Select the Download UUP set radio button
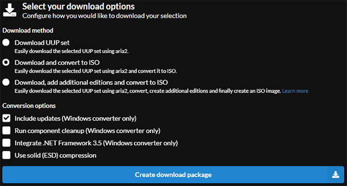The image size is (347, 186). pos(6,42)
